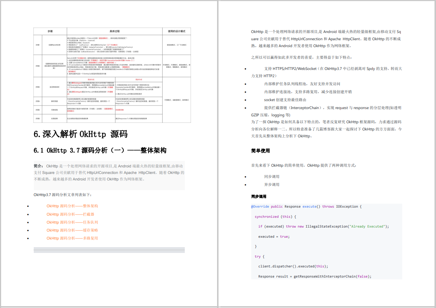Click the bullet starting '提供拦截器链（InterceptorChain）'
Screen dimensions: 436x308
(x=326, y=111)
